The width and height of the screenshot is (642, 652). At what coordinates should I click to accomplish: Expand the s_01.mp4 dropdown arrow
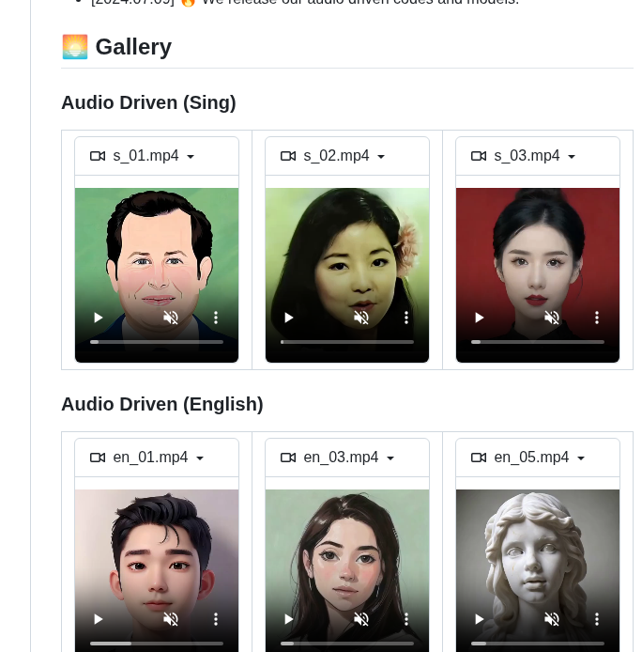(191, 157)
